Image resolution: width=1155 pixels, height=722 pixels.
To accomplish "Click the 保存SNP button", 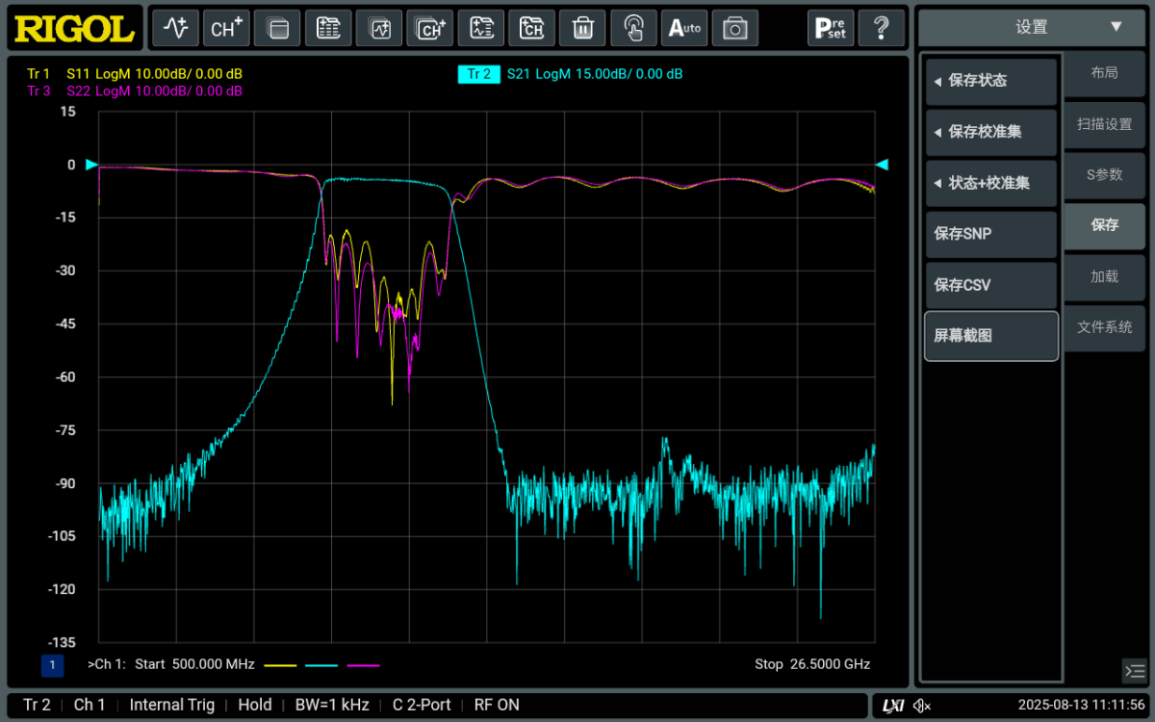I will [990, 234].
